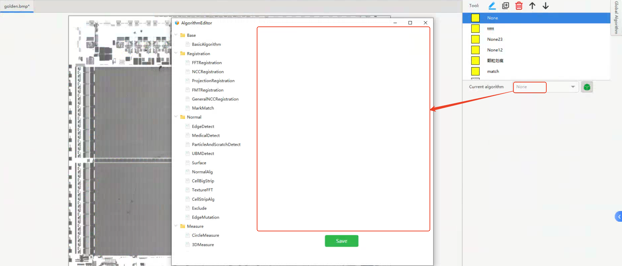Click the blue side panel collapse arrow
The image size is (622, 266).
point(619,217)
